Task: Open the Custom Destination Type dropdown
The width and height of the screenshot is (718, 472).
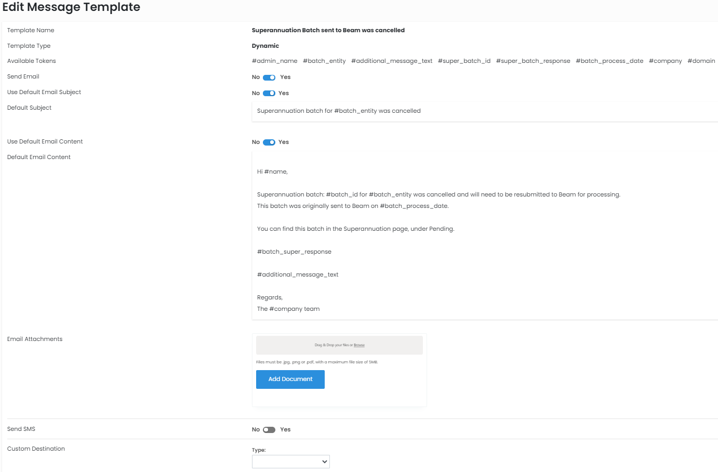Action: tap(290, 462)
